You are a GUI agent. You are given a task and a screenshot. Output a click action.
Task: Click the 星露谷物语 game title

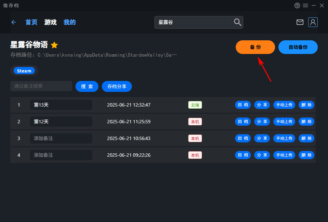pos(29,45)
